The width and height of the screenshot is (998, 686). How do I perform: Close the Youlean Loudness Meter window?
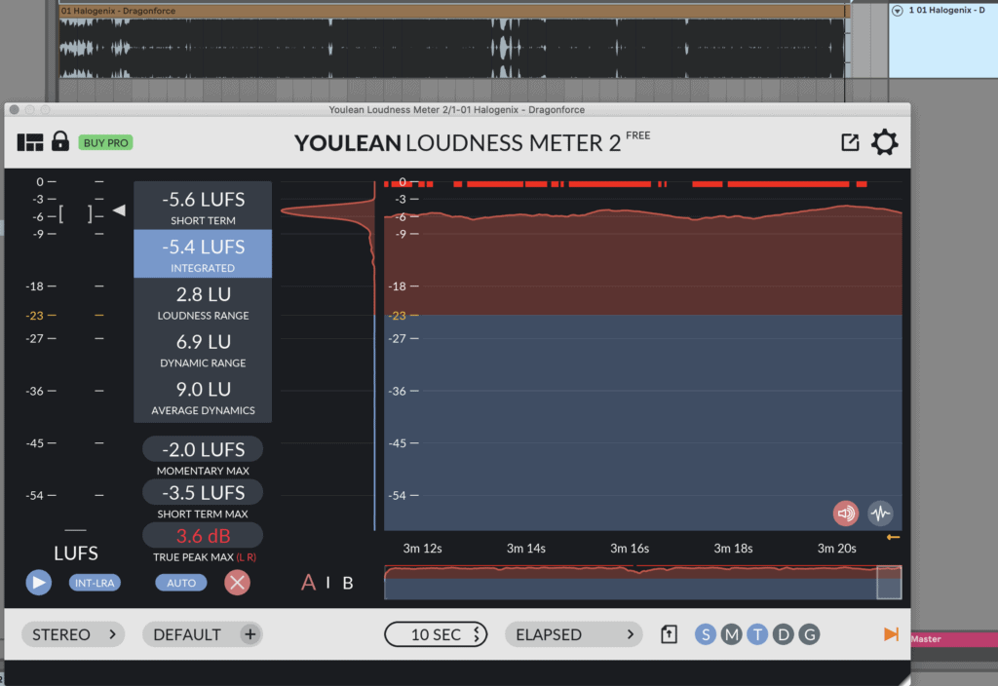(x=14, y=109)
